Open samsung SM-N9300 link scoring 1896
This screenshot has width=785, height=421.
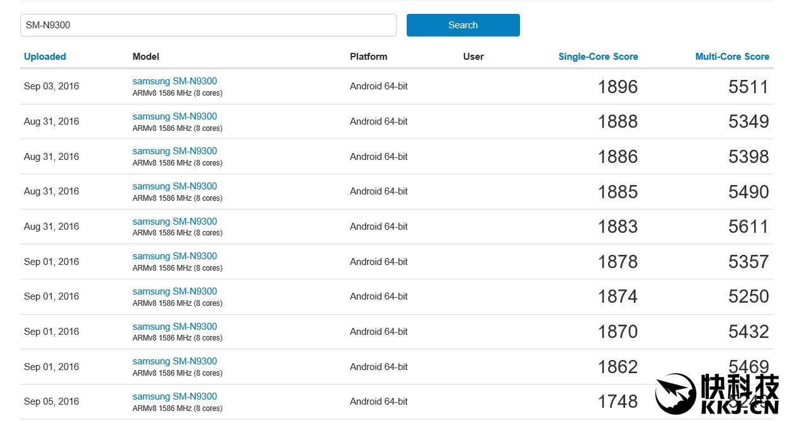point(174,81)
